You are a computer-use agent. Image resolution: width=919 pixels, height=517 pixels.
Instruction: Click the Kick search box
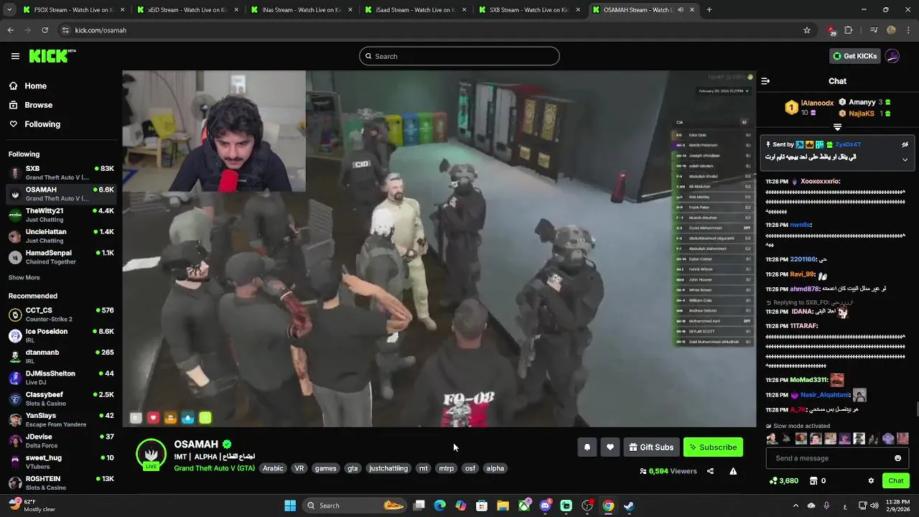point(459,56)
